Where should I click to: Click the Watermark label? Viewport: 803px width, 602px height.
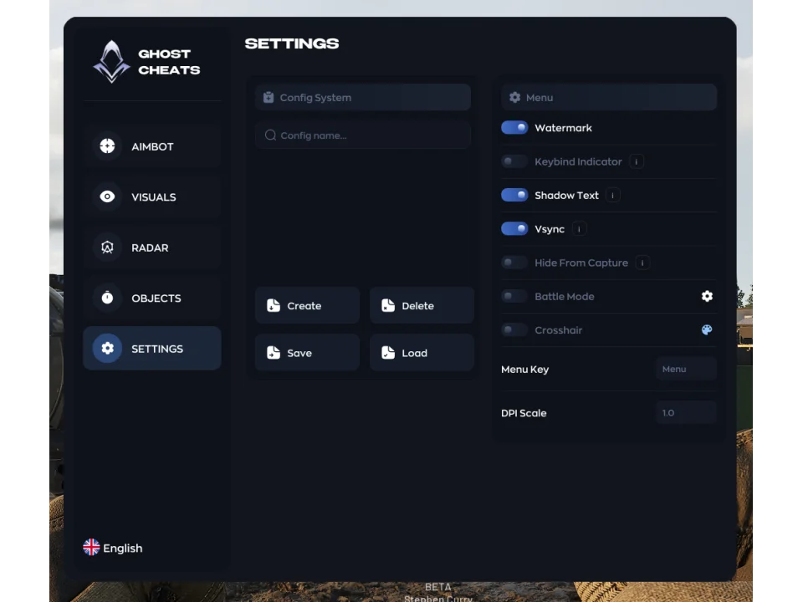point(563,128)
